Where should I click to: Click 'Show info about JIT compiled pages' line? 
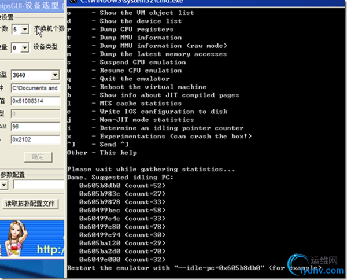tap(153, 95)
